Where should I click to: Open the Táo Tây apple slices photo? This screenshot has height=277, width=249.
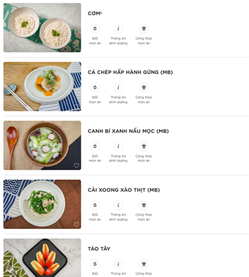coord(42,258)
